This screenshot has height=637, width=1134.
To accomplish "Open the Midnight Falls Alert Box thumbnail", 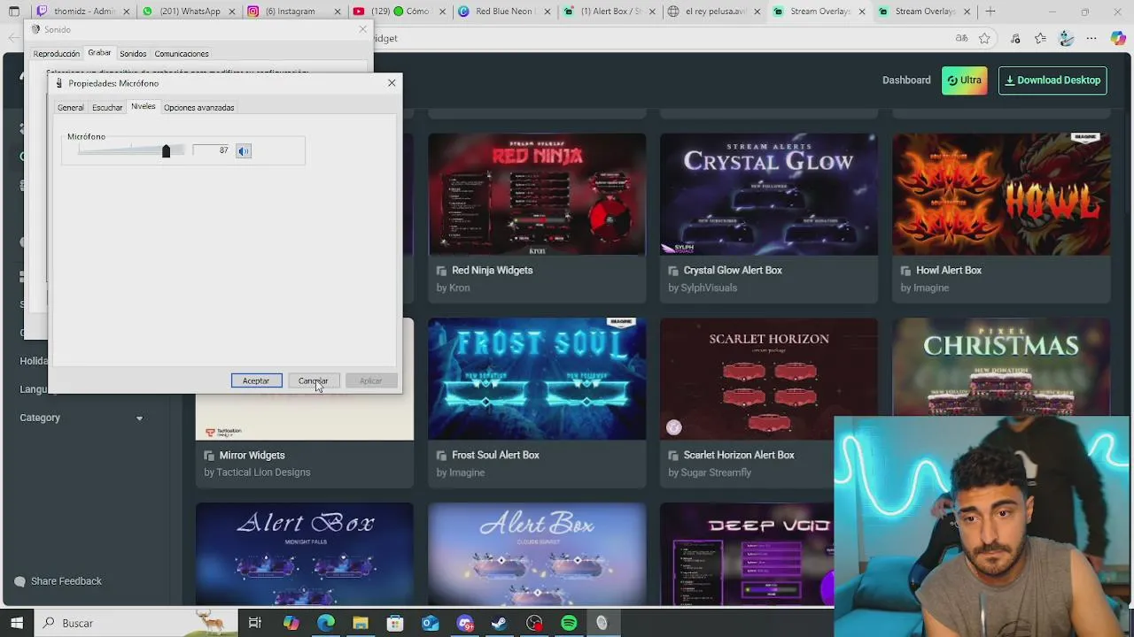I will point(305,554).
